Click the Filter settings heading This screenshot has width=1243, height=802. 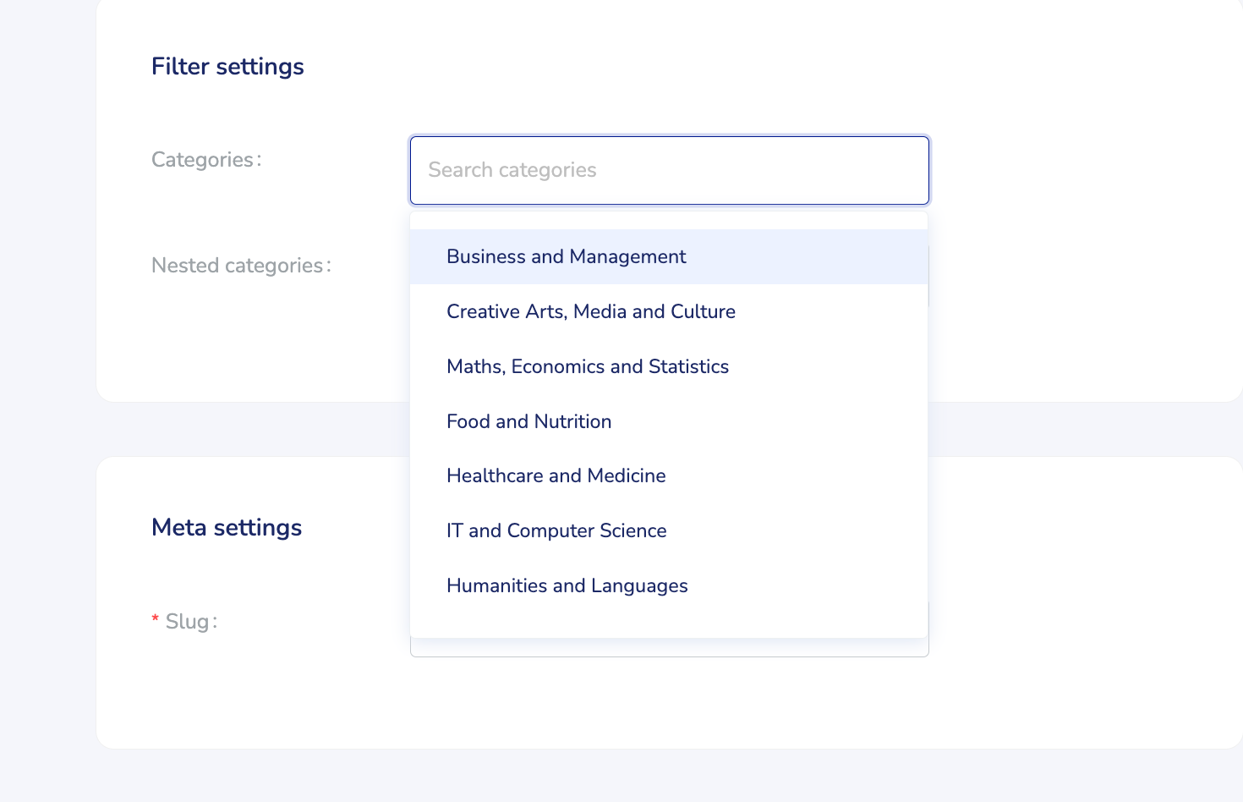pos(227,67)
